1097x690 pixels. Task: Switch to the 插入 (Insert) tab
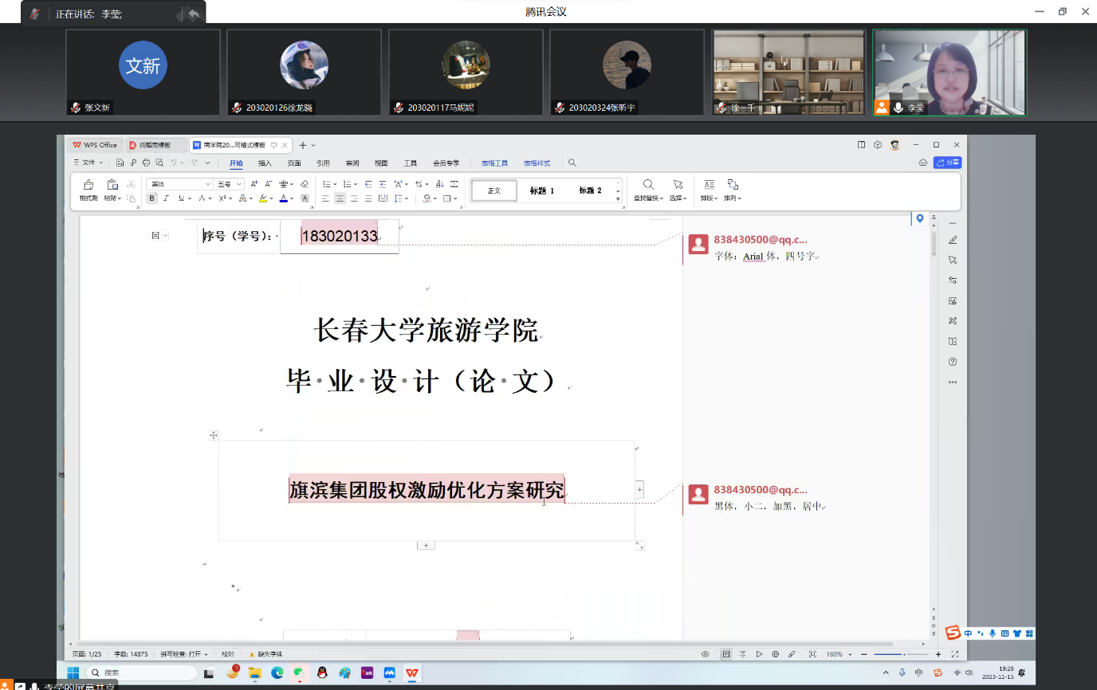tap(265, 163)
